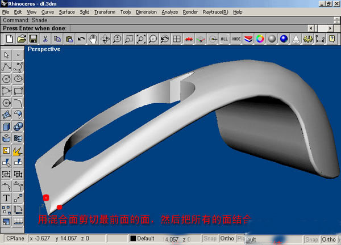
Task: Open the Analyze menu
Action: tap(169, 11)
